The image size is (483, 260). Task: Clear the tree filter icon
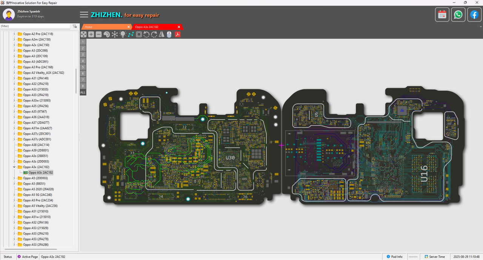pyautogui.click(x=75, y=26)
